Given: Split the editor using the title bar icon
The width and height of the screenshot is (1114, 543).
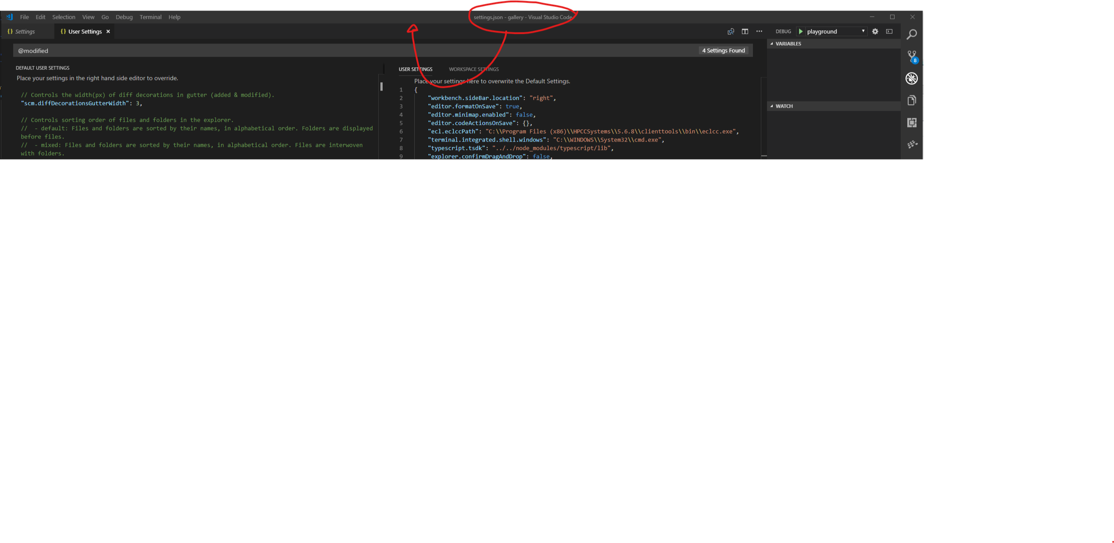Looking at the screenshot, I should pos(745,31).
